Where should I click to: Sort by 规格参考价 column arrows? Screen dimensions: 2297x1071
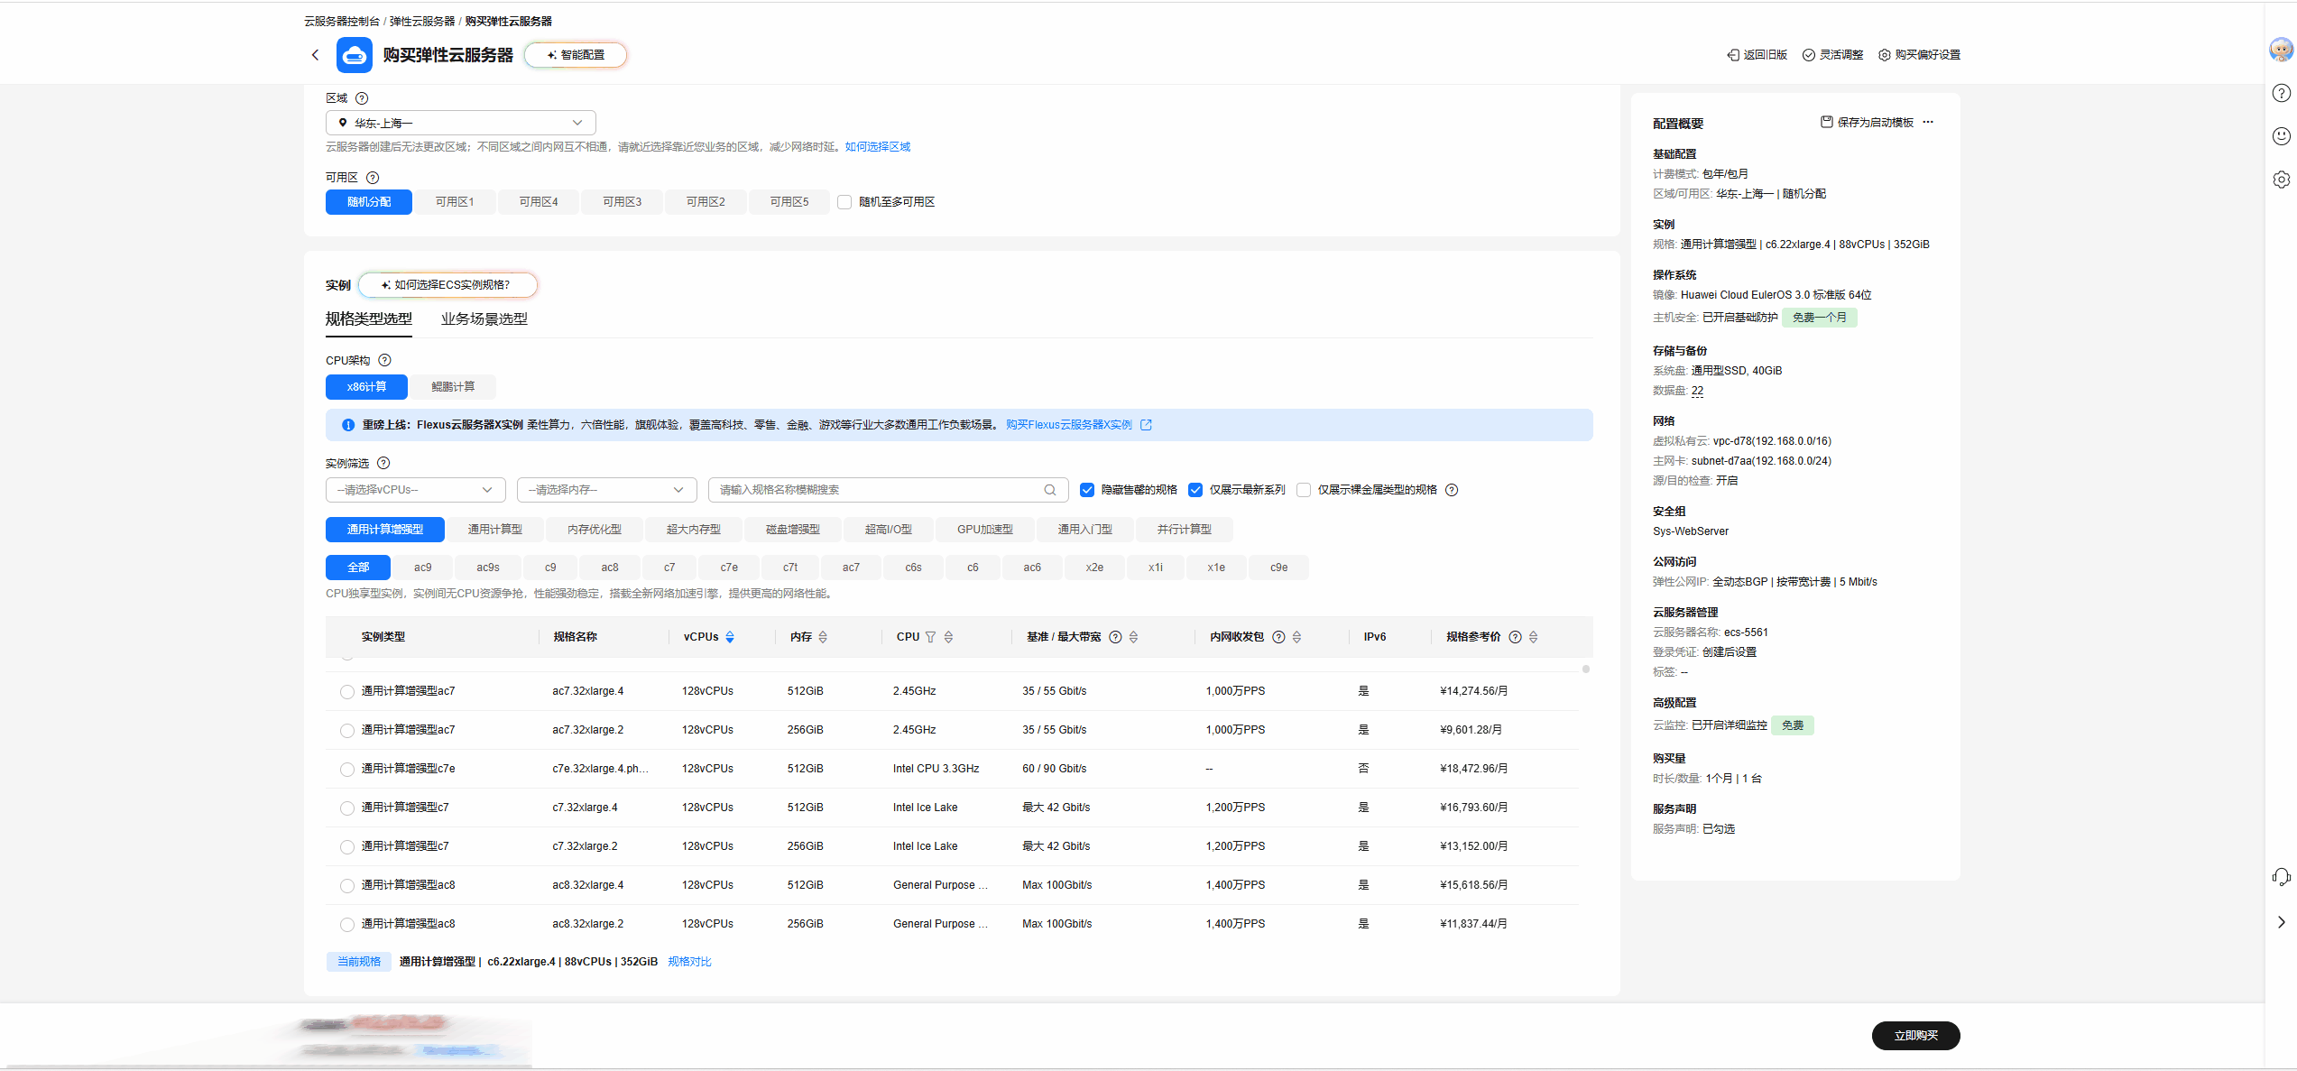1534,637
